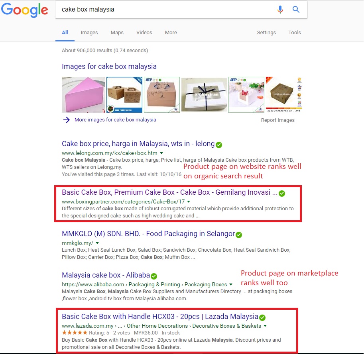The width and height of the screenshot is (364, 354).
Task: Click the arrow beside More images link
Action: pos(67,120)
